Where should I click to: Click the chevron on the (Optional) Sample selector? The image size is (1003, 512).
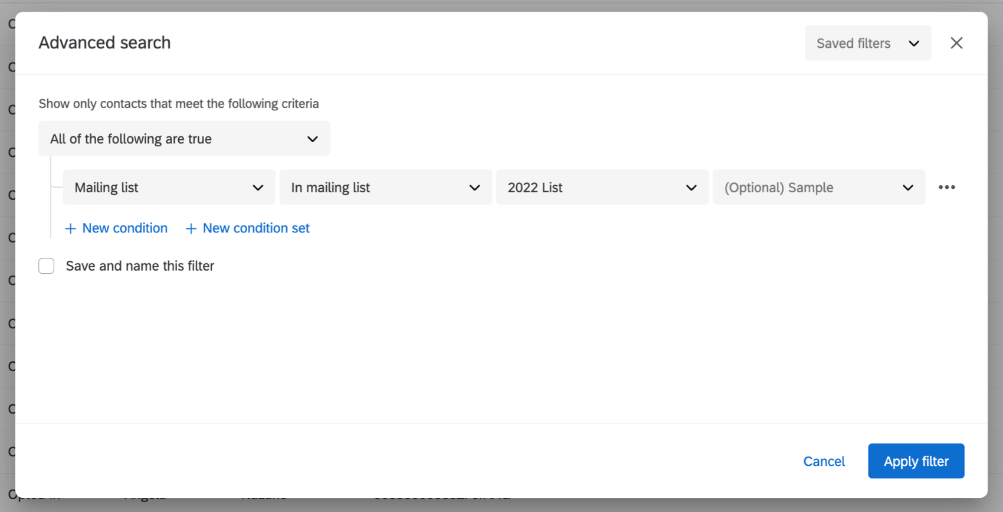(x=908, y=188)
